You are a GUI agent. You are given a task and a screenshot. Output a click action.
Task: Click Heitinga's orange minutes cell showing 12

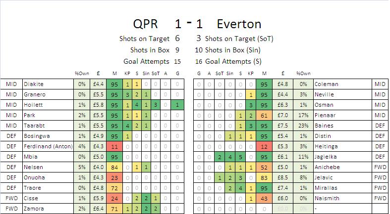(x=264, y=146)
